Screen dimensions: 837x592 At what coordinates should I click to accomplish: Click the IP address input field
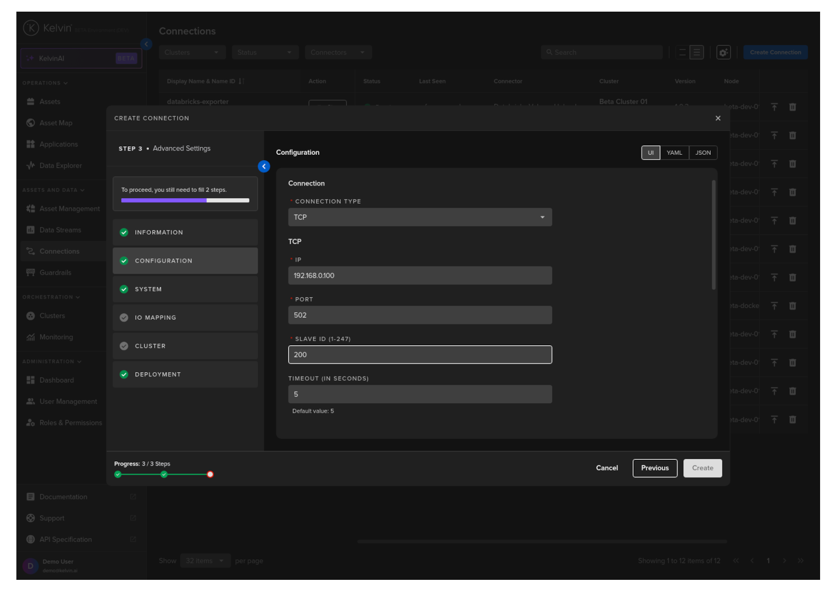click(420, 275)
